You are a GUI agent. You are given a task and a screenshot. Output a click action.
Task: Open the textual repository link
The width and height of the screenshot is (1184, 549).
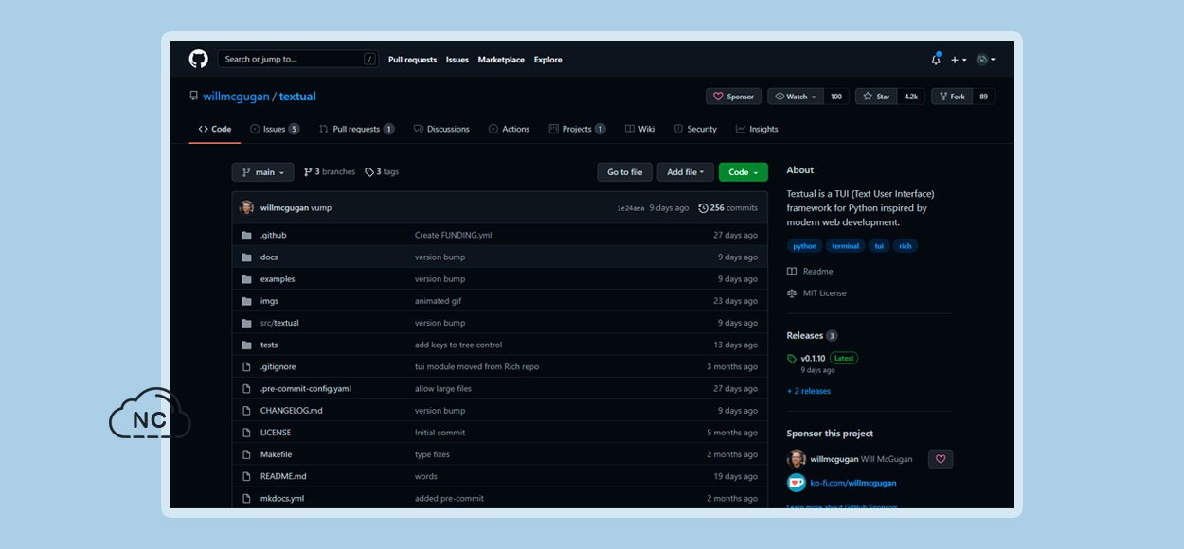point(297,97)
